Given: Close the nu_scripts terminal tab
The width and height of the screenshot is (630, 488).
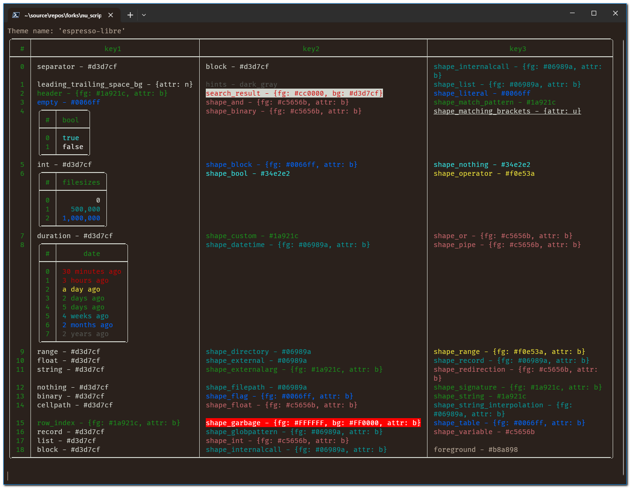Looking at the screenshot, I should click(111, 15).
